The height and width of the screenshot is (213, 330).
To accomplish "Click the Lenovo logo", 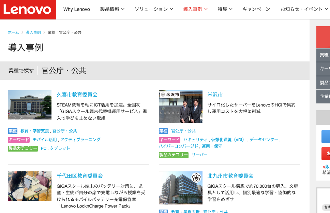I will click(28, 10).
